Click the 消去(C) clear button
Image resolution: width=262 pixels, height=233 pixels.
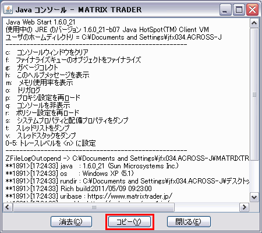coord(71,221)
